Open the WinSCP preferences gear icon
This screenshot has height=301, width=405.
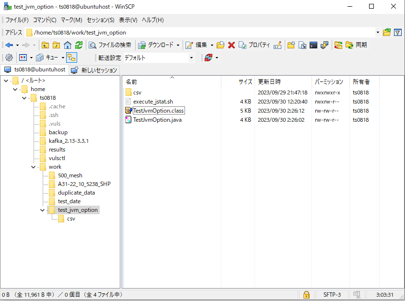(x=9, y=57)
